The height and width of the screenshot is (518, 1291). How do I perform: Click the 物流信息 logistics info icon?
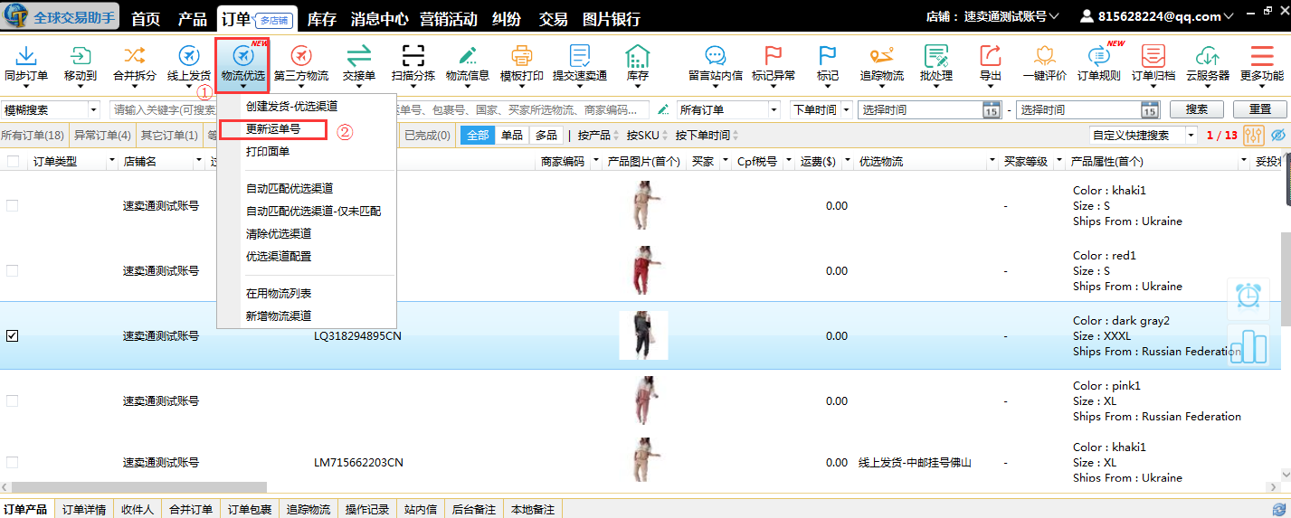coord(468,55)
